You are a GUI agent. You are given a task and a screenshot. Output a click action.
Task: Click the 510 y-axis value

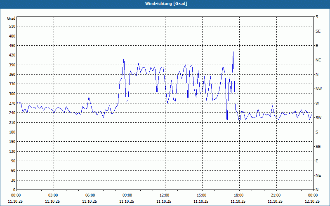tap(12, 26)
